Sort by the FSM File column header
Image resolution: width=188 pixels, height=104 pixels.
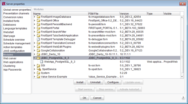tap(104, 14)
